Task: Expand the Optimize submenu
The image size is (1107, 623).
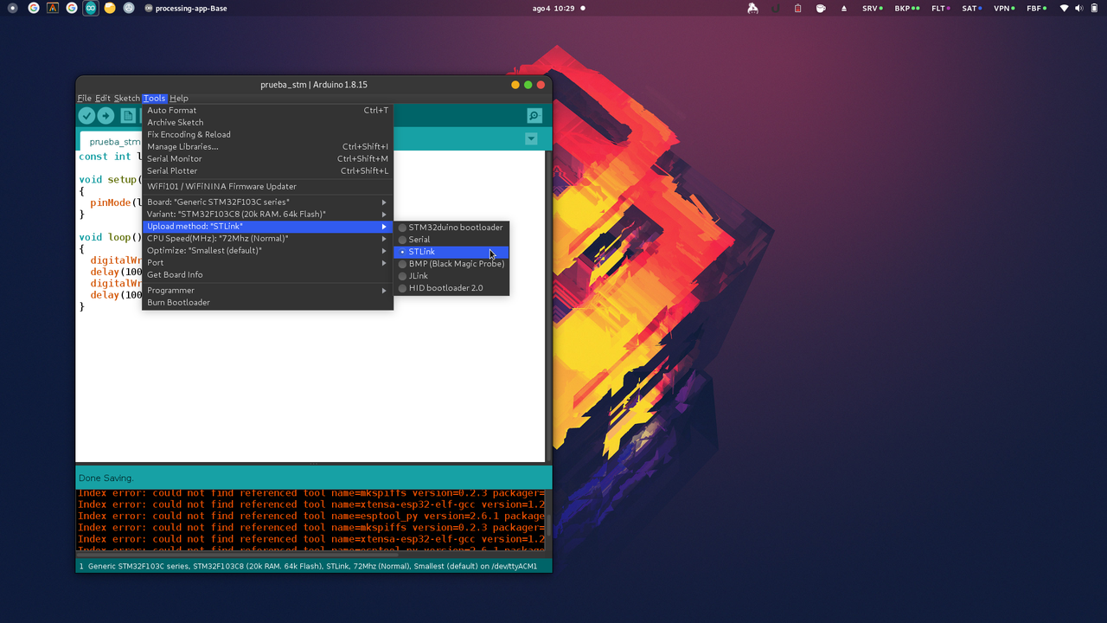Action: pos(267,251)
